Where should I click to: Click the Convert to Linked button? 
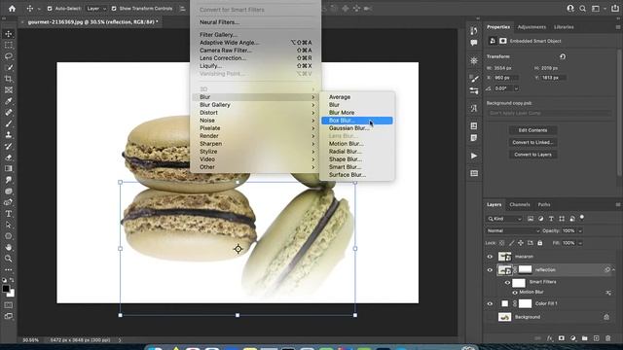[x=532, y=143]
